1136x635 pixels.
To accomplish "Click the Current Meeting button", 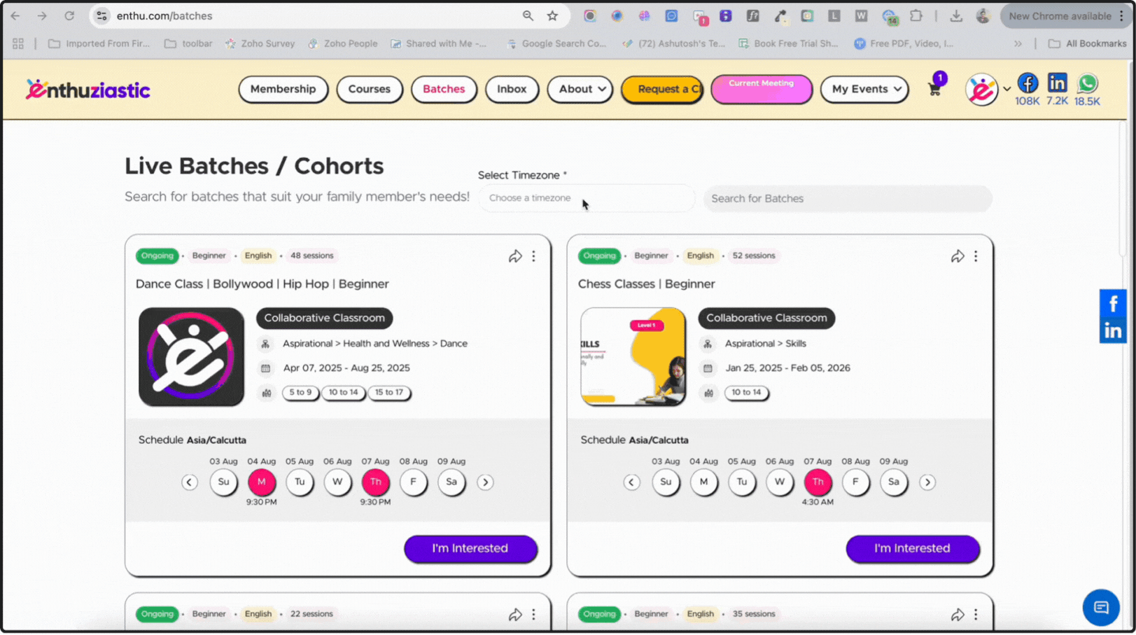I will (x=761, y=89).
